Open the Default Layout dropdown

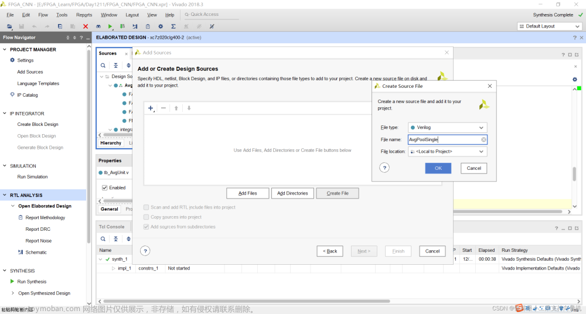point(550,26)
